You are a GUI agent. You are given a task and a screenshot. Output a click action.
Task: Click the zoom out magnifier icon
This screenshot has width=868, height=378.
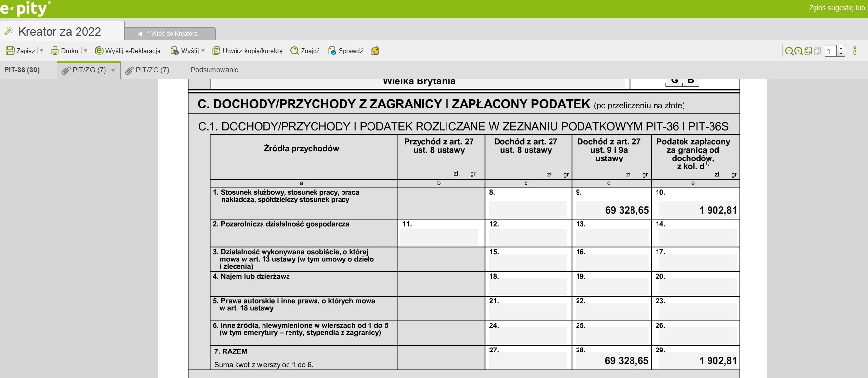(x=789, y=51)
